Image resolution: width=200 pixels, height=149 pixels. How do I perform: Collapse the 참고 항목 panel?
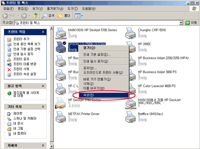(43, 86)
